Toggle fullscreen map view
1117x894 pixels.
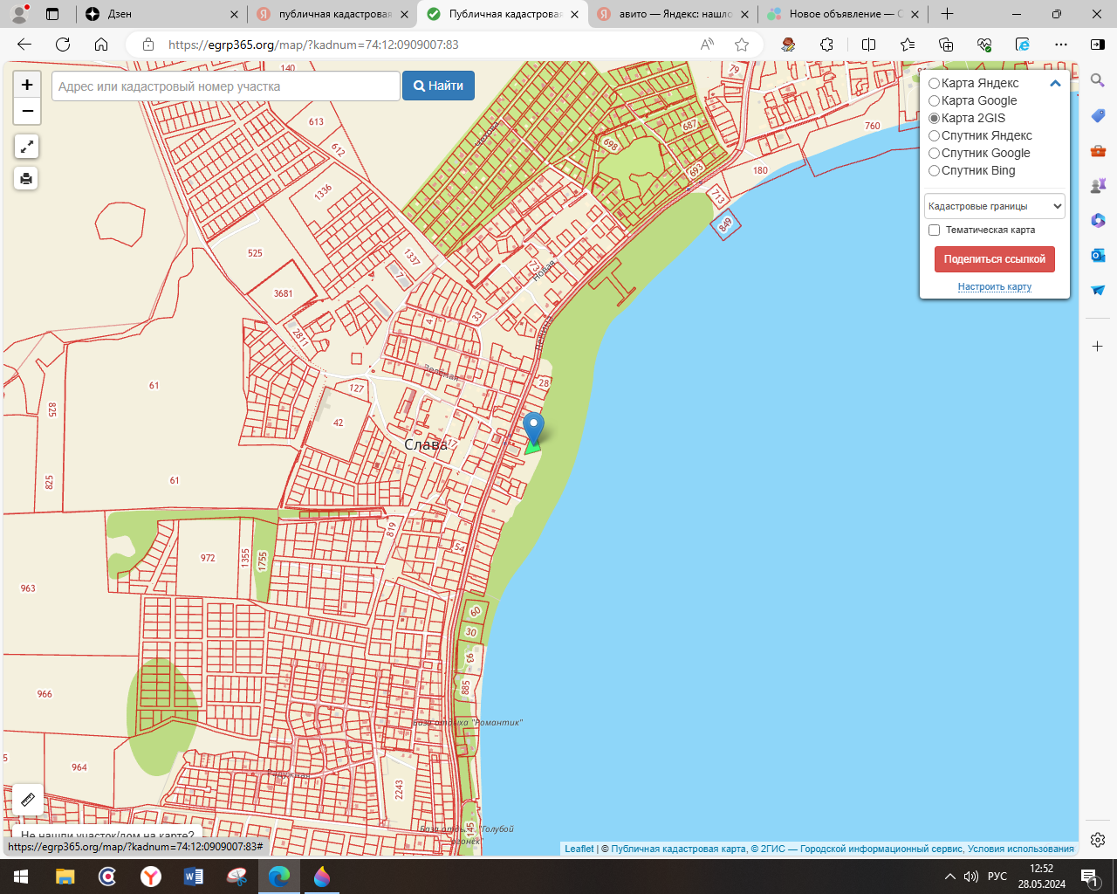coord(26,147)
